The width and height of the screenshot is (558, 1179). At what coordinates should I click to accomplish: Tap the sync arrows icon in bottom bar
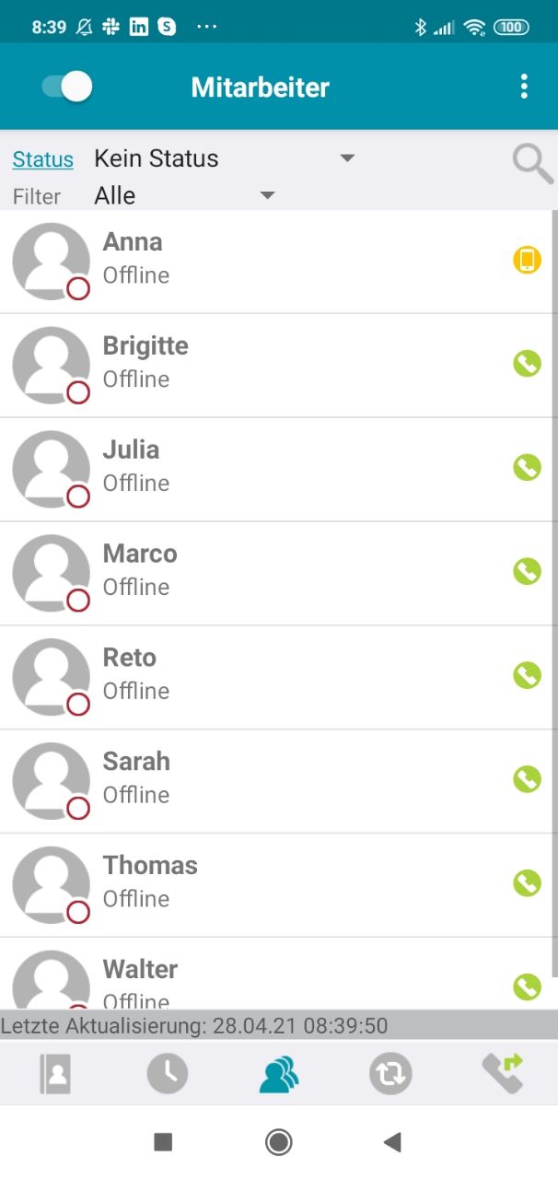click(390, 1074)
